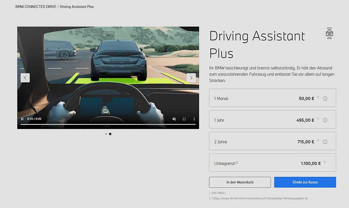This screenshot has height=208, width=349.
Task: Choose the Unbegrenzt purchase option
Action: 272,163
